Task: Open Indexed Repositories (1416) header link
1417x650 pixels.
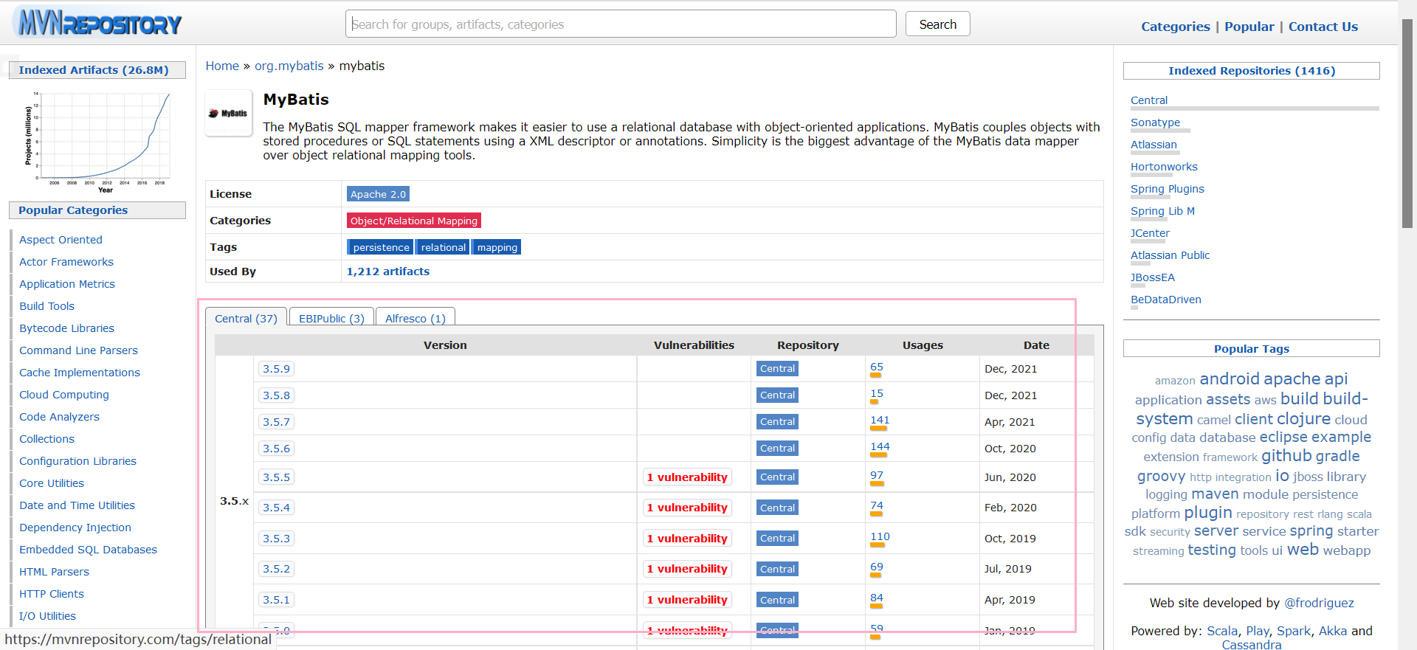Action: point(1252,71)
